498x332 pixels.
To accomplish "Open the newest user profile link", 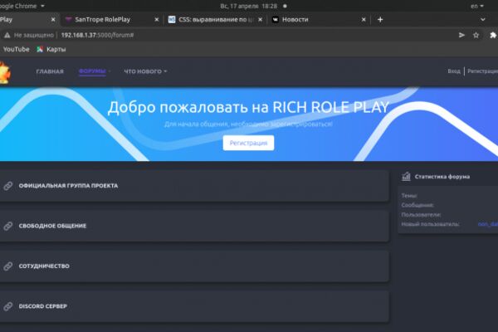I will [x=488, y=224].
